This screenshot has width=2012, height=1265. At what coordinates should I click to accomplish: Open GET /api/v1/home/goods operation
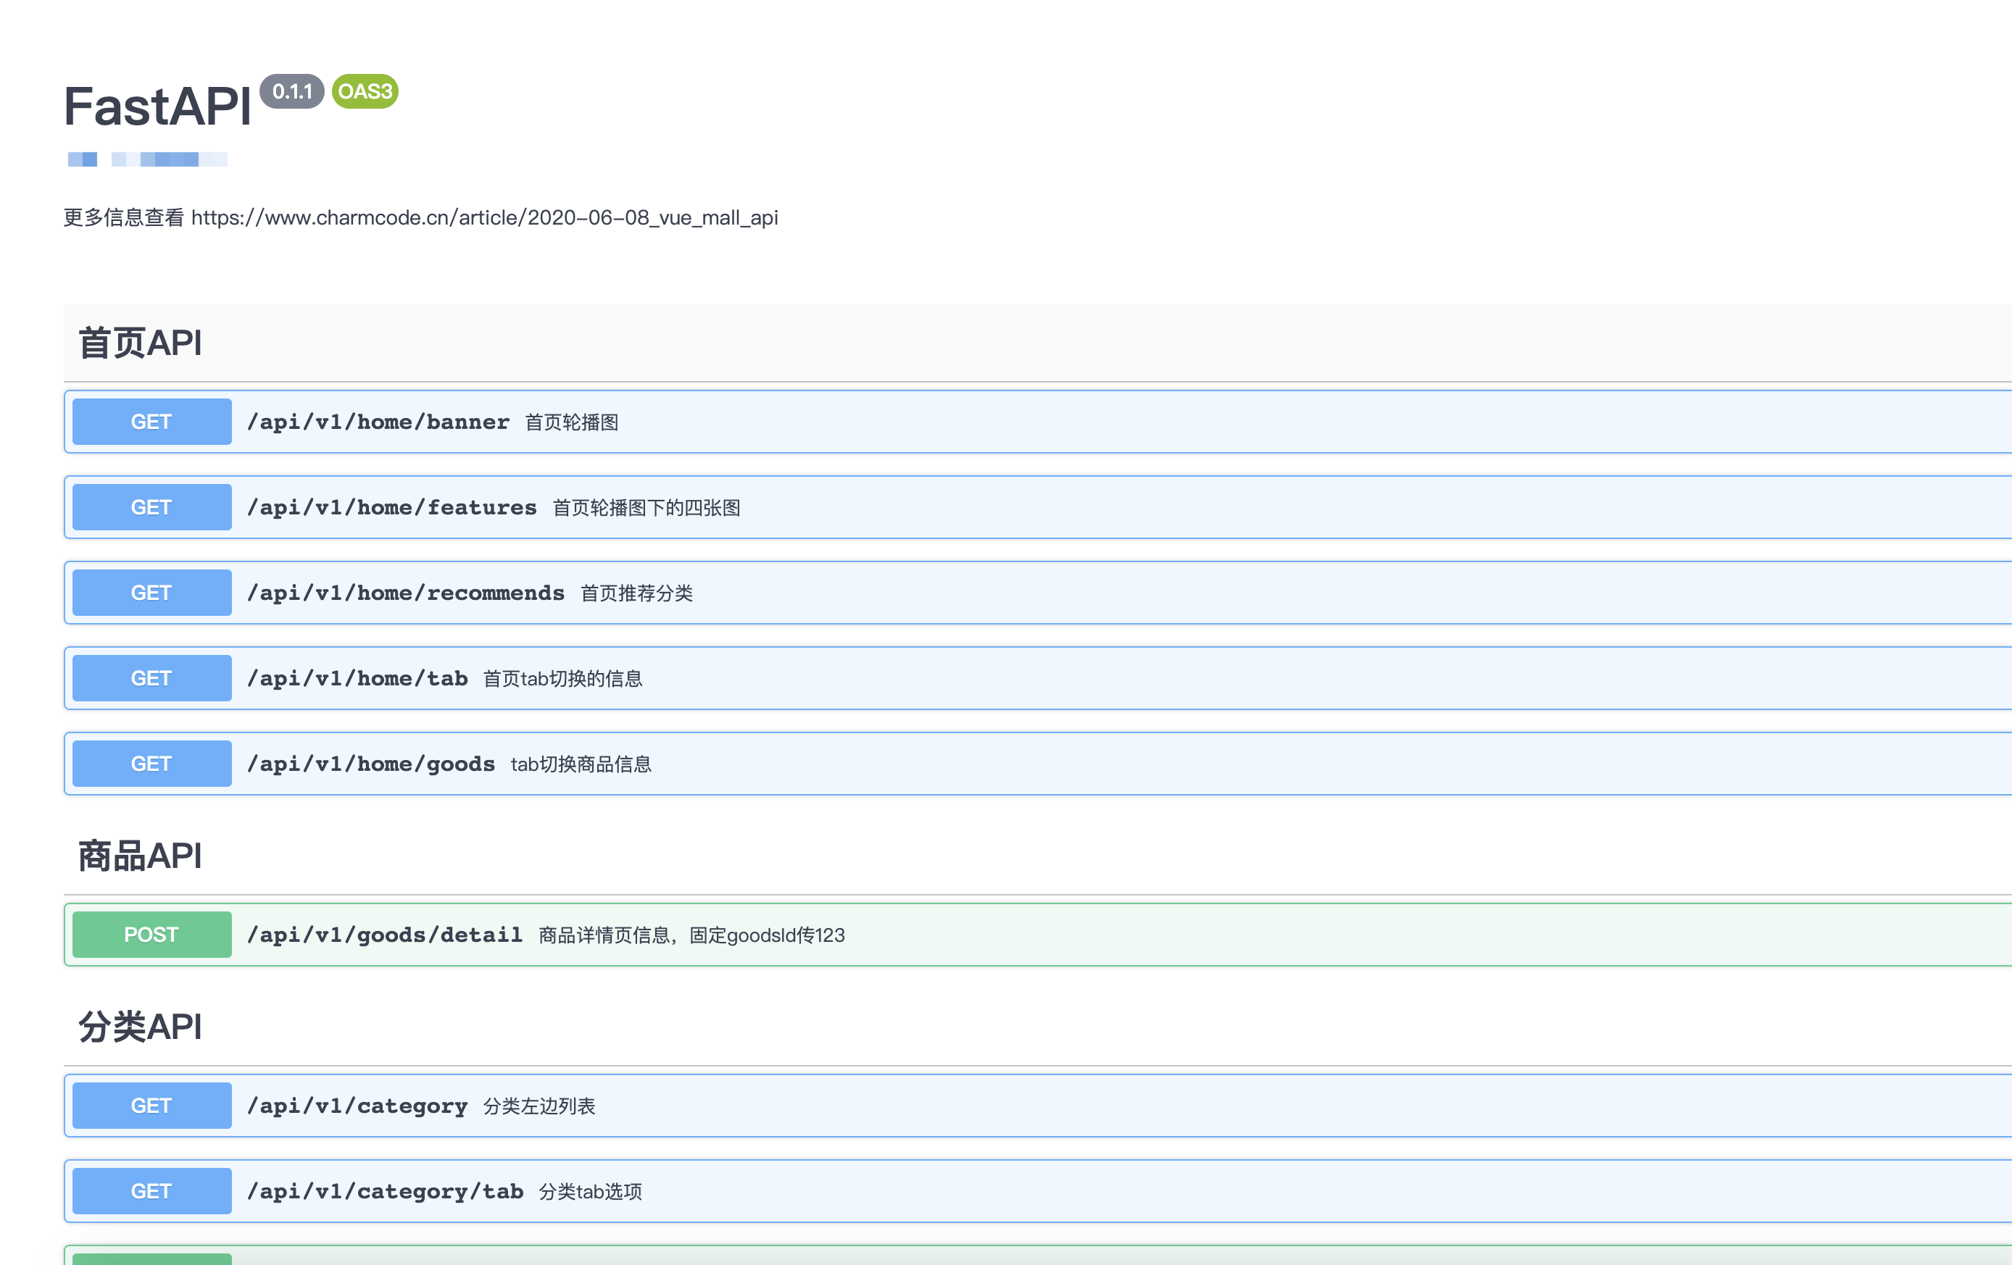click(371, 764)
